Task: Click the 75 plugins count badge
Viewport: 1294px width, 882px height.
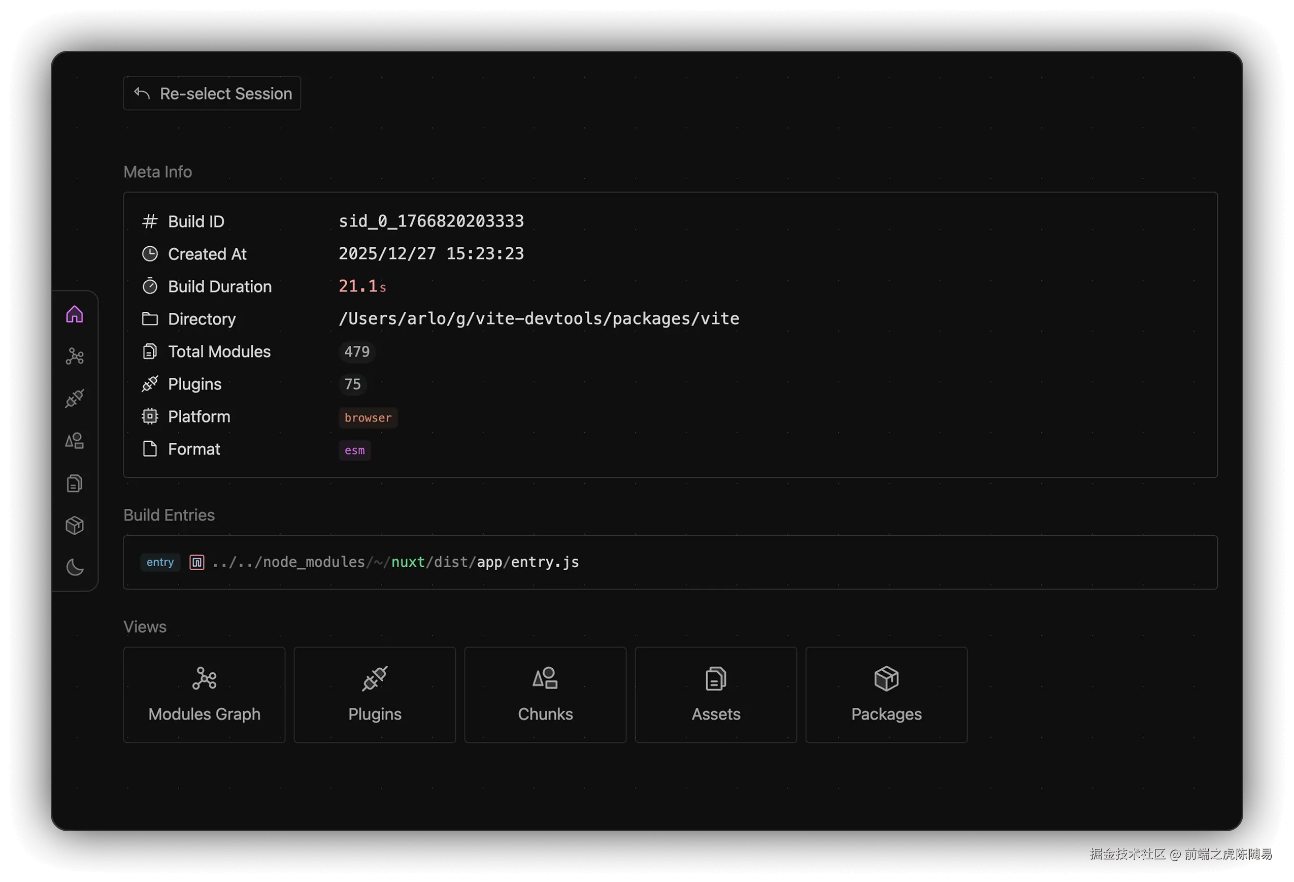Action: coord(352,384)
